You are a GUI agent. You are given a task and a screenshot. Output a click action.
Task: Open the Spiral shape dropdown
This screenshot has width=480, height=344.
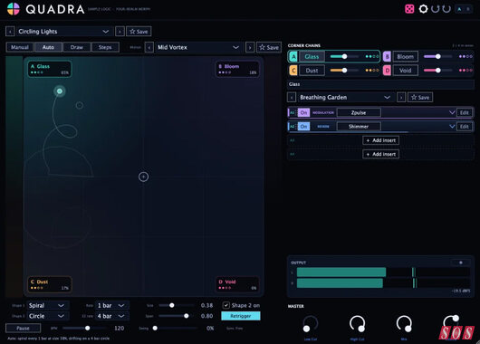[x=47, y=305]
